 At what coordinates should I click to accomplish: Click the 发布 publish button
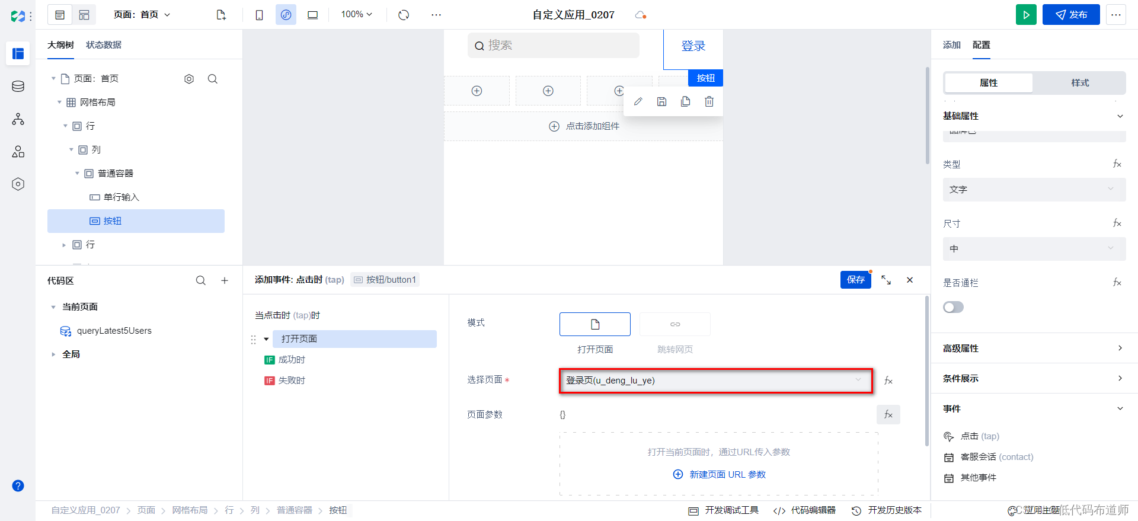click(x=1071, y=15)
